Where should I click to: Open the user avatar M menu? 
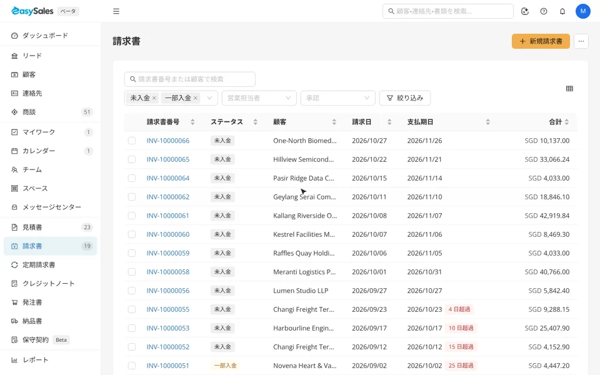(583, 11)
